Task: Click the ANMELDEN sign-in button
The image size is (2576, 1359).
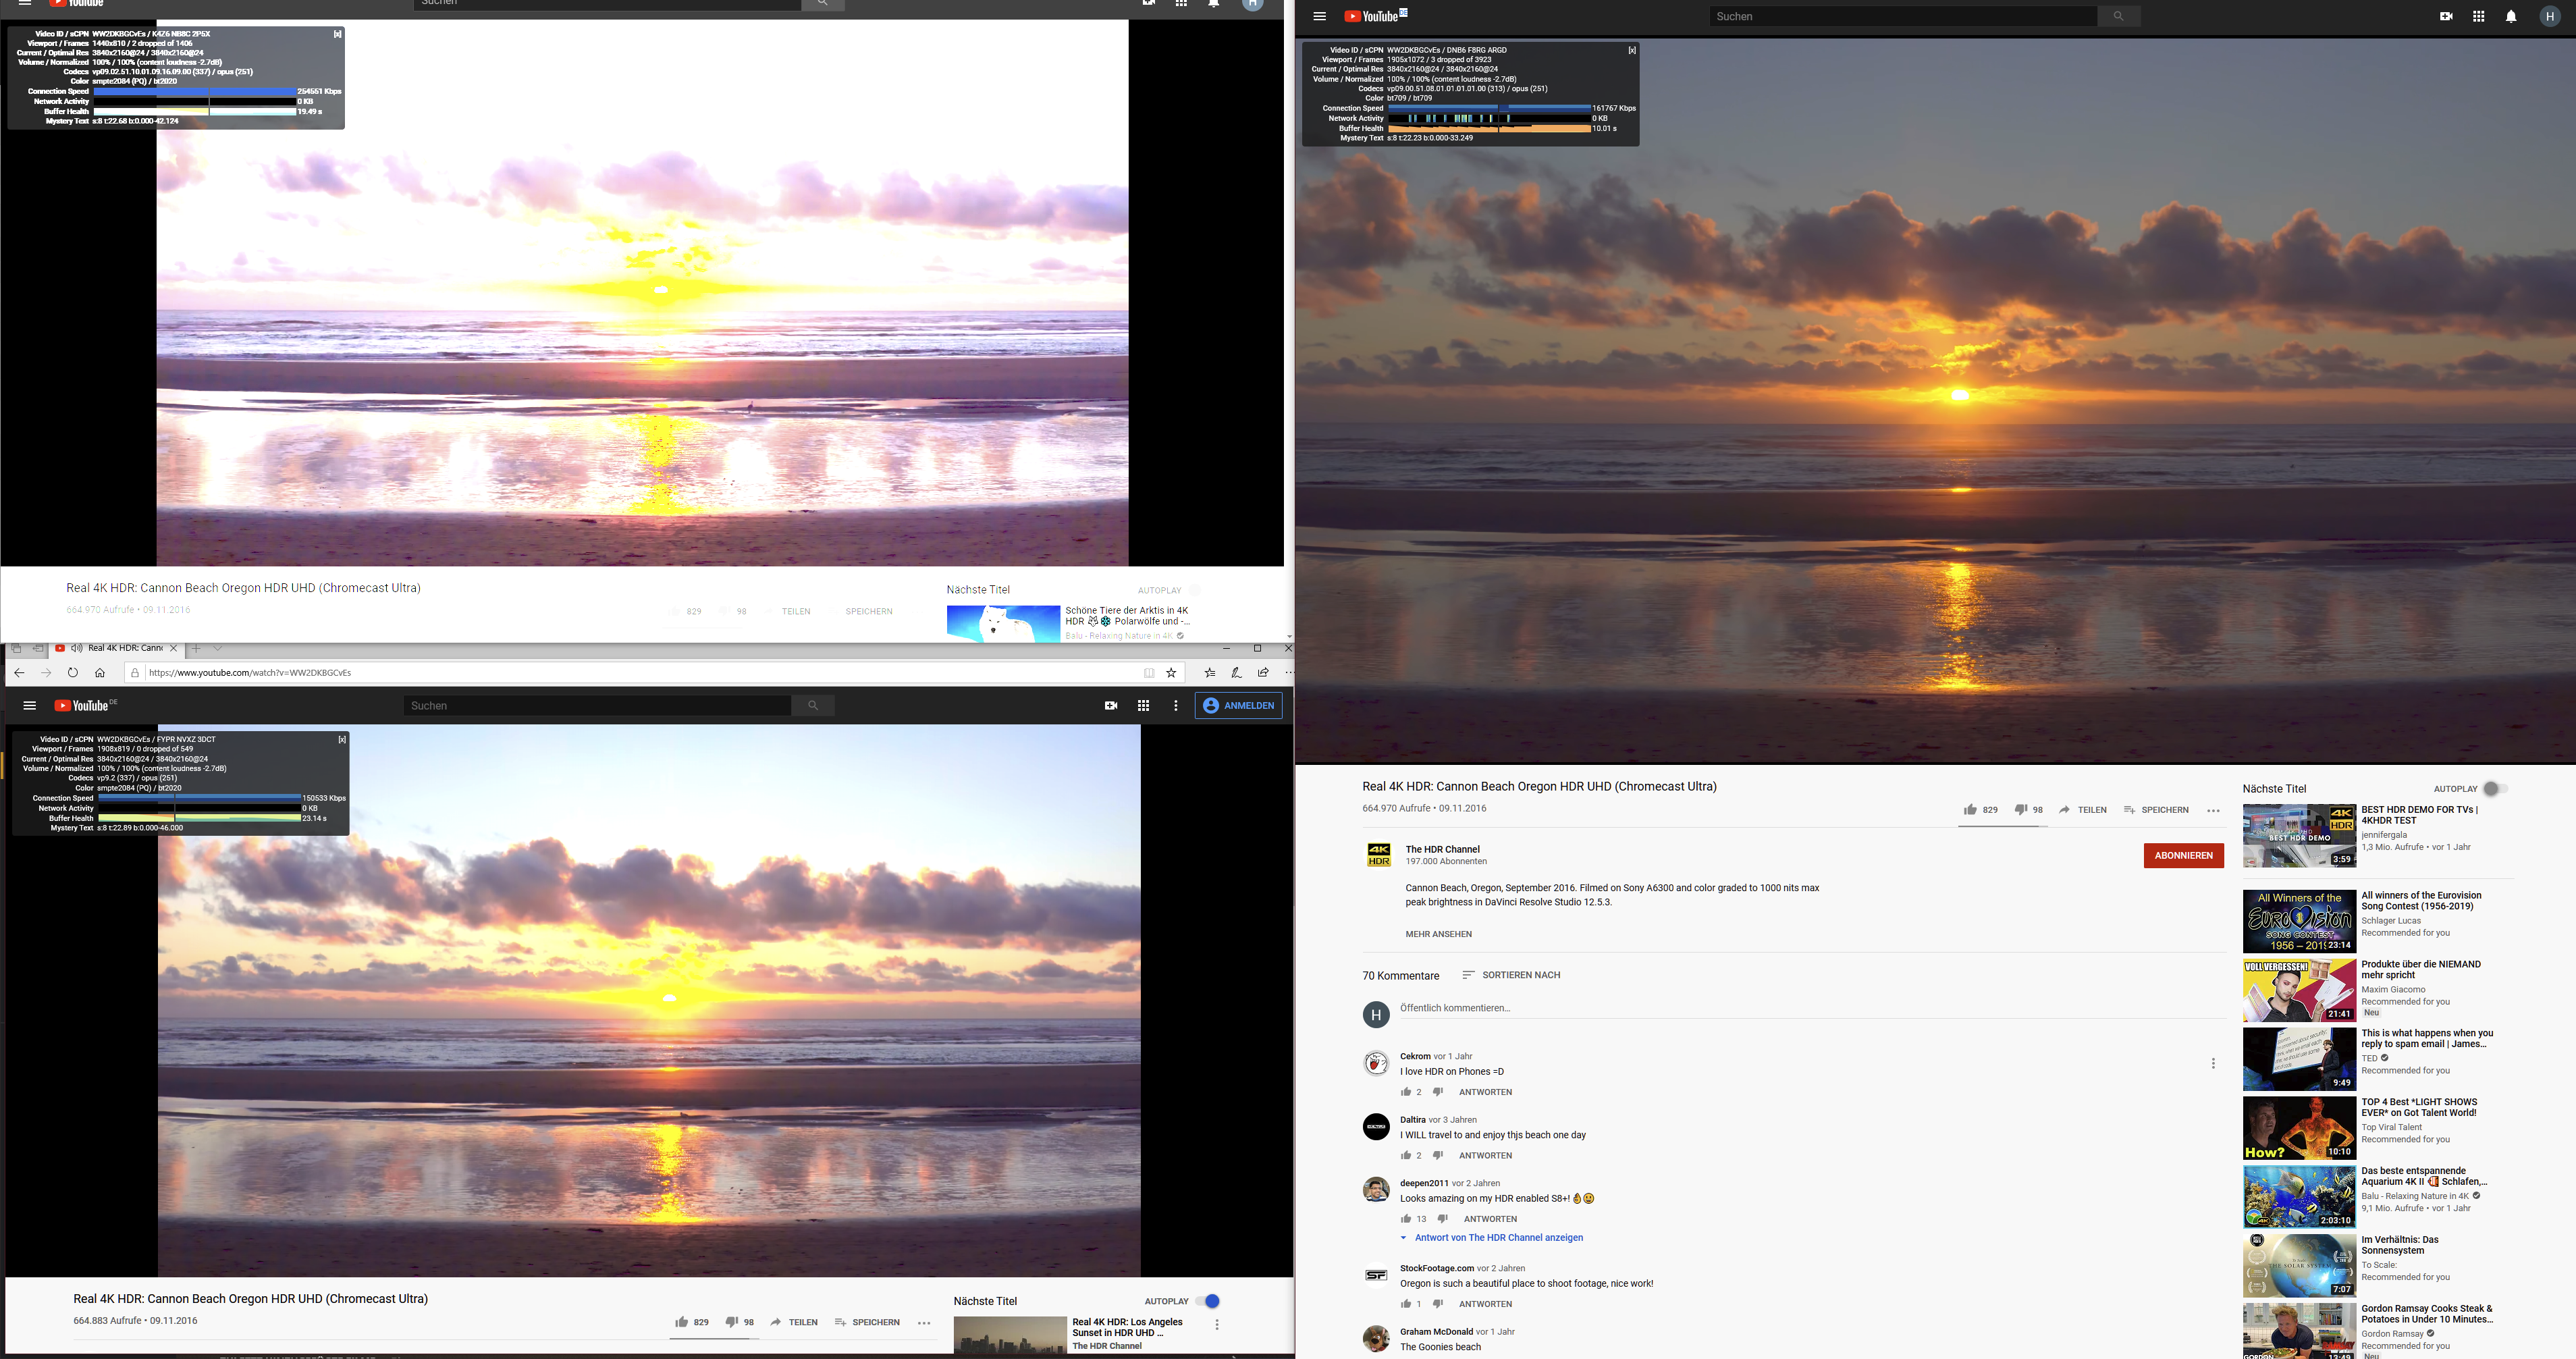Action: point(1239,705)
